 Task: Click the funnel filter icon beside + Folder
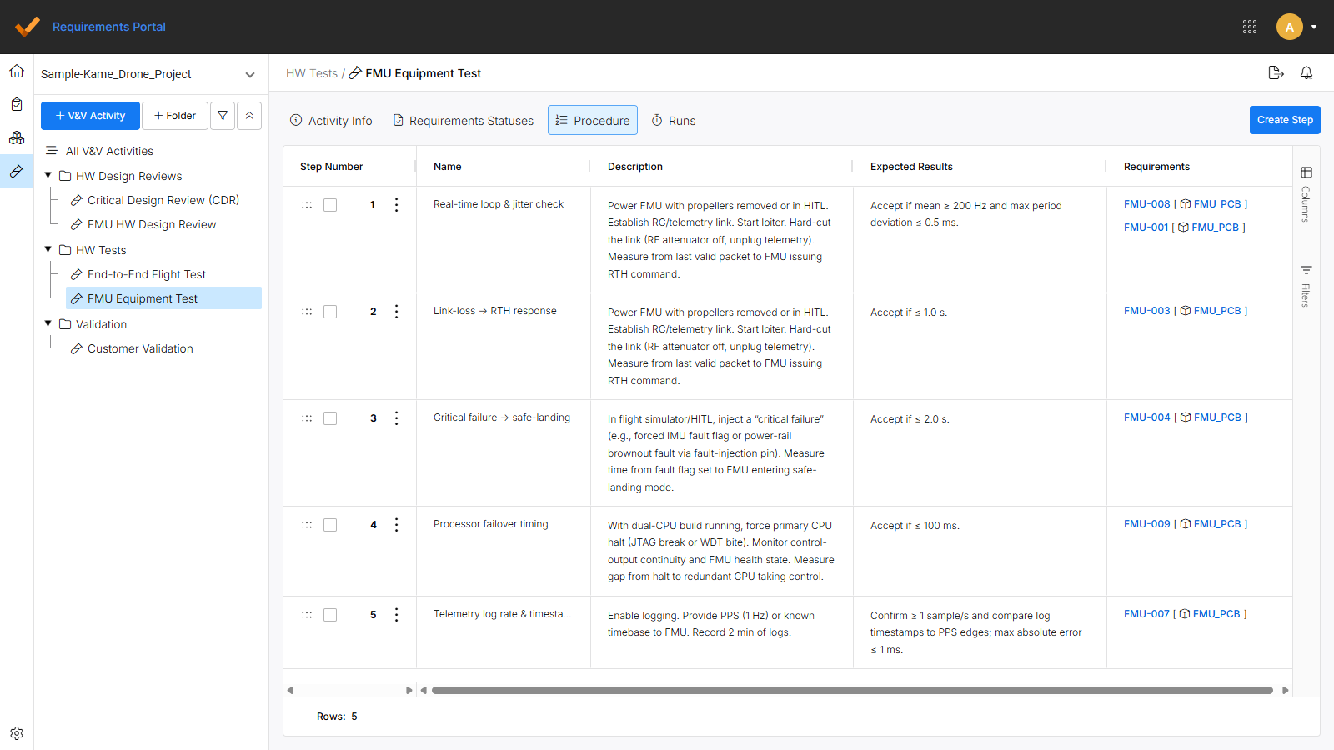pos(223,115)
